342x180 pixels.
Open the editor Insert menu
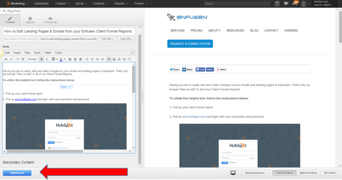coord(17,53)
